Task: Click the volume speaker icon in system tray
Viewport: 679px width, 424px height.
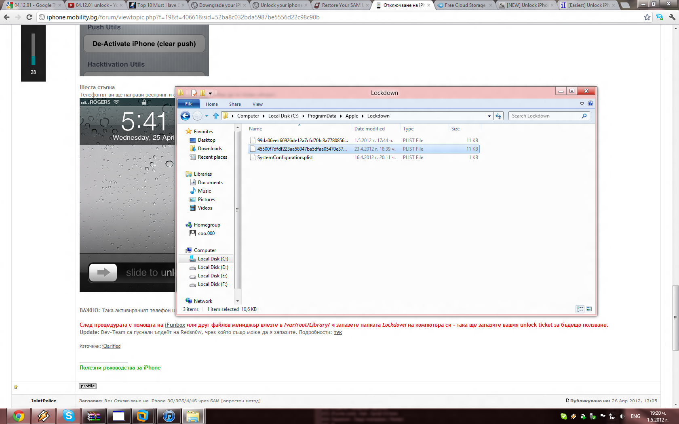Action: pos(622,416)
